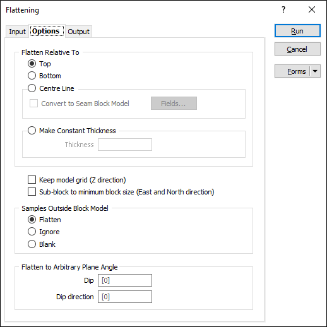Run the flattening process

coord(297,31)
